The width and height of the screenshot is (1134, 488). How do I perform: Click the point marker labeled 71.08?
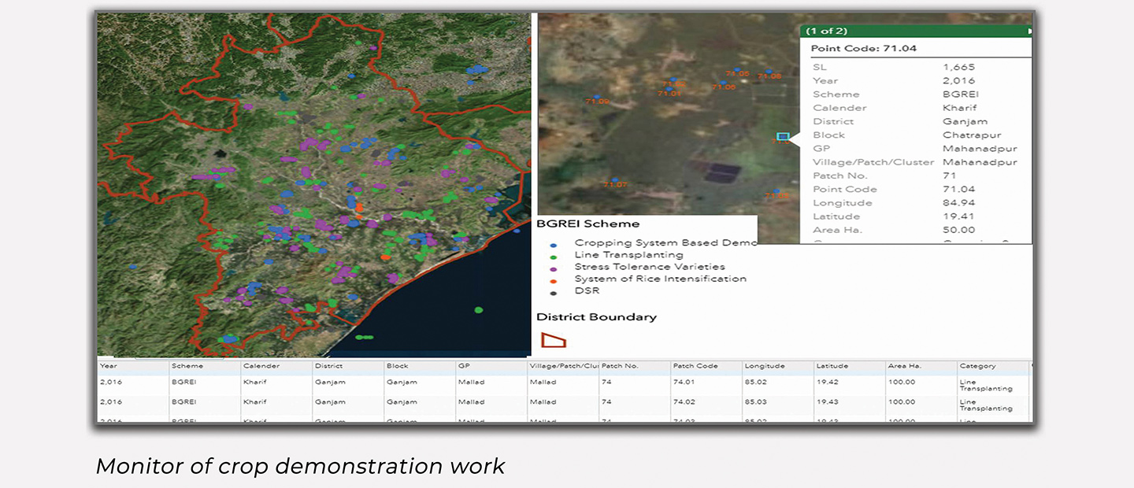769,72
